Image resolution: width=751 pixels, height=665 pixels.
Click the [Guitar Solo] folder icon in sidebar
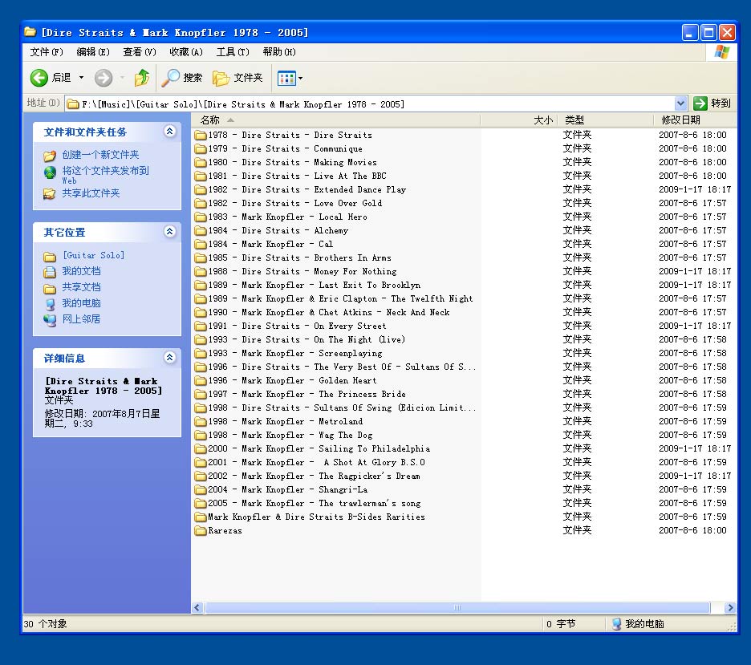[x=49, y=257]
